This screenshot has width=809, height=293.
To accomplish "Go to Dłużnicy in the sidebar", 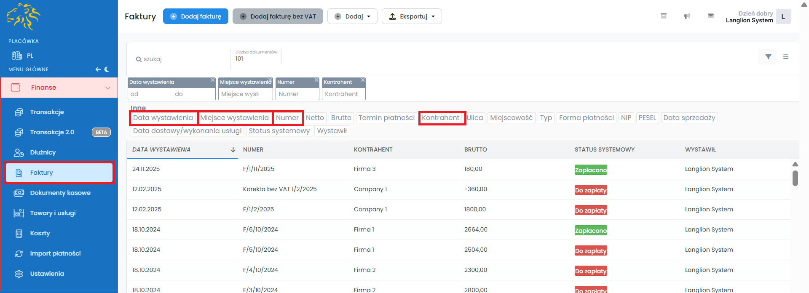I will (x=43, y=152).
